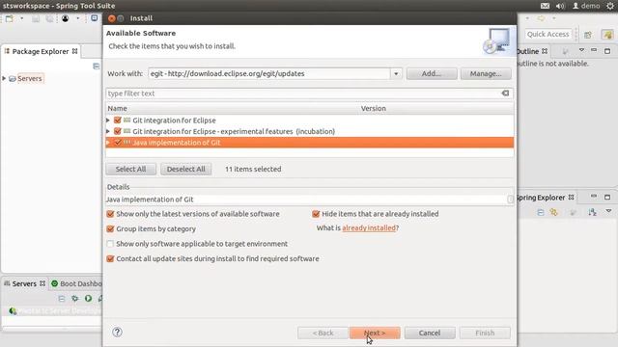Click the Version column header
This screenshot has height=347, width=618.
pos(436,108)
